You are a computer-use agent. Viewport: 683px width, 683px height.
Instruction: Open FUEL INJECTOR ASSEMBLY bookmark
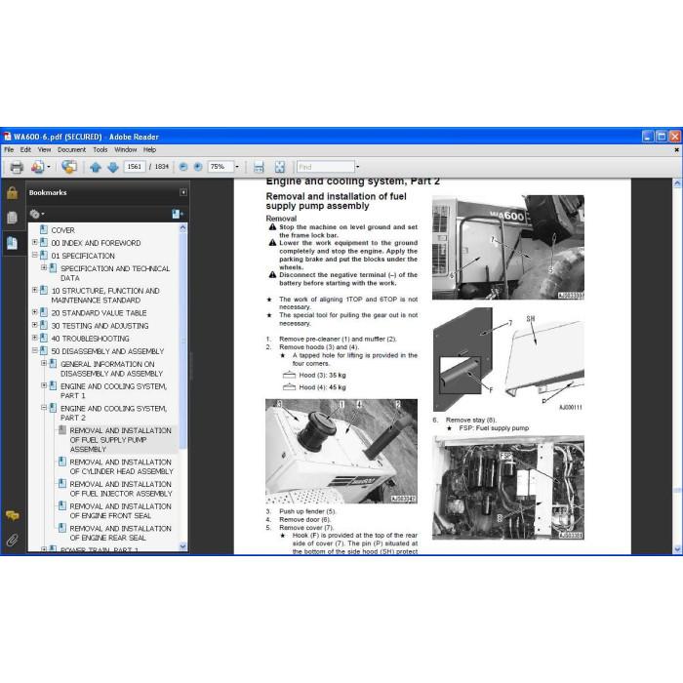(121, 489)
